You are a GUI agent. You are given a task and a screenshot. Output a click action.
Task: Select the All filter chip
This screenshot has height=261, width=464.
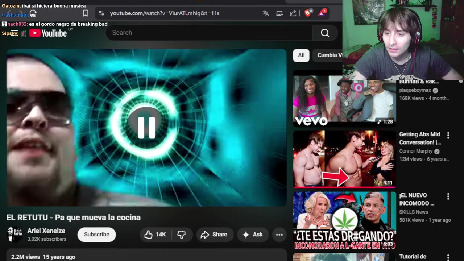(x=301, y=55)
